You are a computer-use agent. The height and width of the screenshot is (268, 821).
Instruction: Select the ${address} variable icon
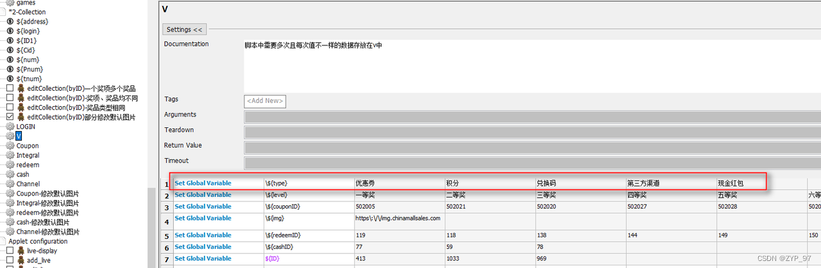tap(10, 21)
